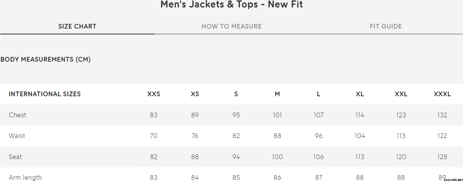The image size is (463, 181).
Task: Click the varuste.net watermark link
Action: [x=451, y=180]
